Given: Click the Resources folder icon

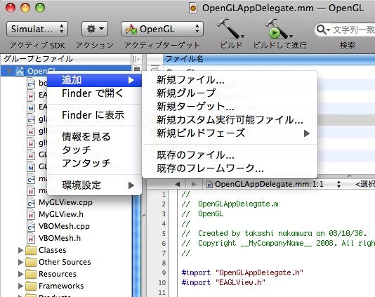Looking at the screenshot, I should pyautogui.click(x=31, y=274).
